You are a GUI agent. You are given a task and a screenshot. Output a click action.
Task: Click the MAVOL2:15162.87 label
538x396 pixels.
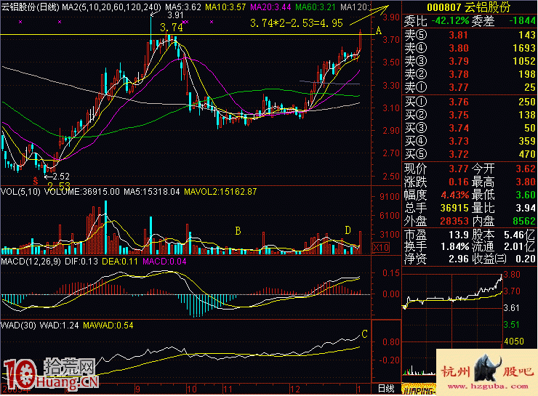[x=220, y=192]
